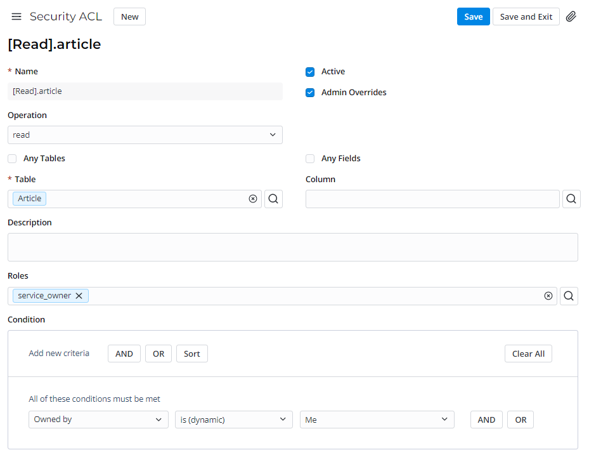The image size is (589, 457).
Task: Open the Roles lookup search
Action: (569, 296)
